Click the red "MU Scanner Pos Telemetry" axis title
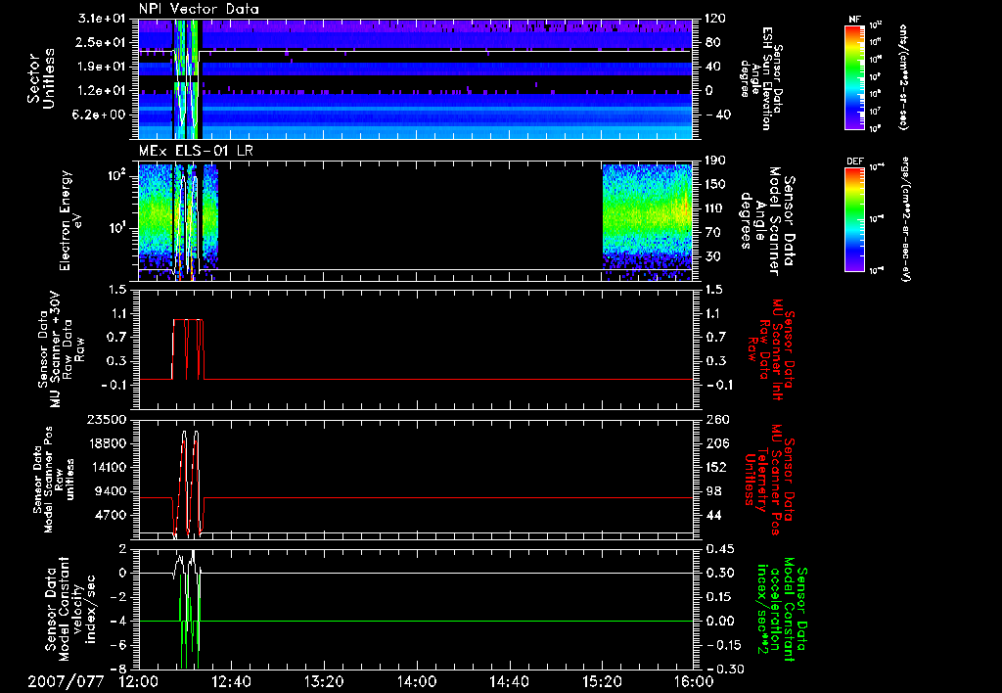1002x693 pixels. pos(769,481)
